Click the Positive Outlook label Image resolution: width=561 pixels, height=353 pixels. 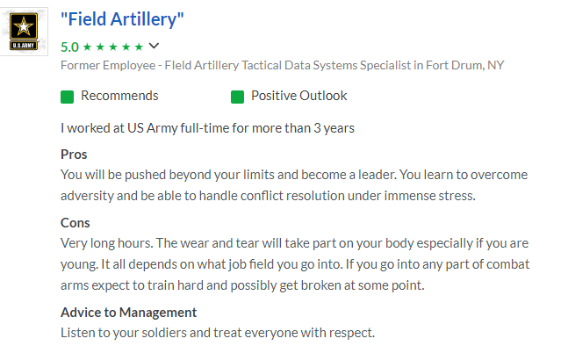pyautogui.click(x=298, y=96)
